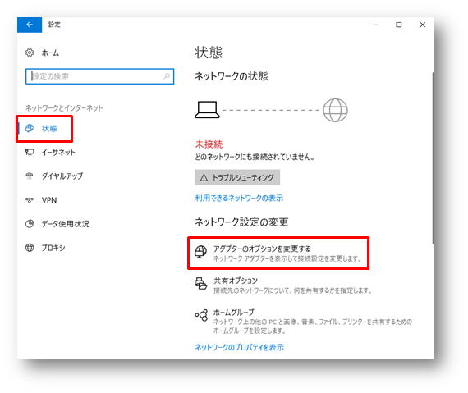Click the vertical scrollbar on the right
The image size is (468, 393).
tap(432, 158)
